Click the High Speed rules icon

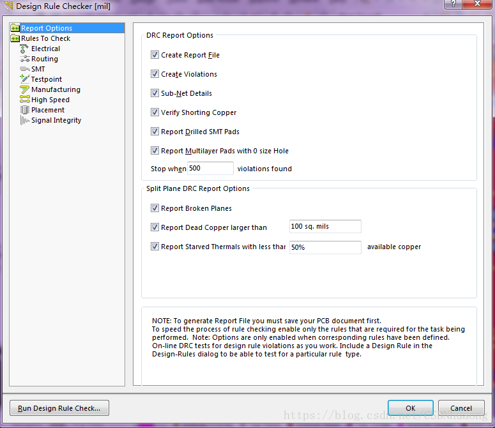(25, 100)
